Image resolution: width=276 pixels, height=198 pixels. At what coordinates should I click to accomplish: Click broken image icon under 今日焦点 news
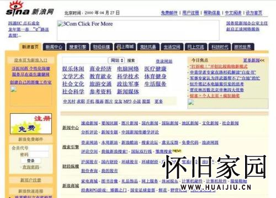191,102
